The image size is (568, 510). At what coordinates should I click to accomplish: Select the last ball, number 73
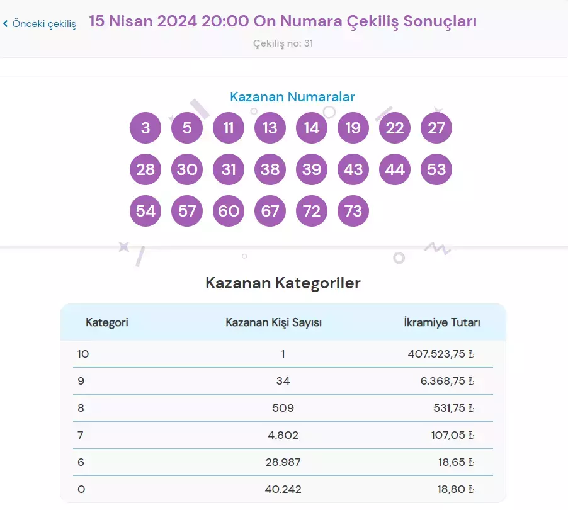[x=353, y=211]
